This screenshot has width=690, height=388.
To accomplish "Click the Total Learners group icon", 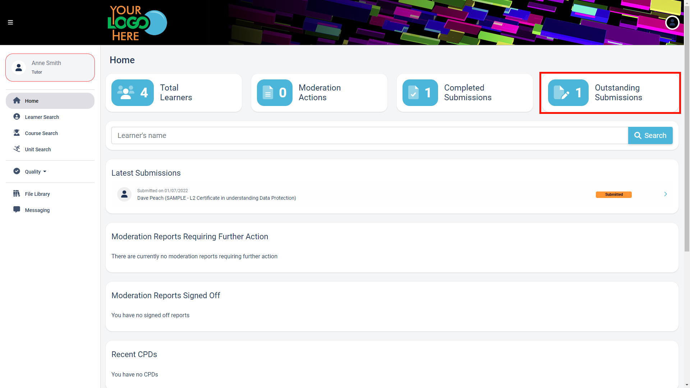I will click(126, 93).
